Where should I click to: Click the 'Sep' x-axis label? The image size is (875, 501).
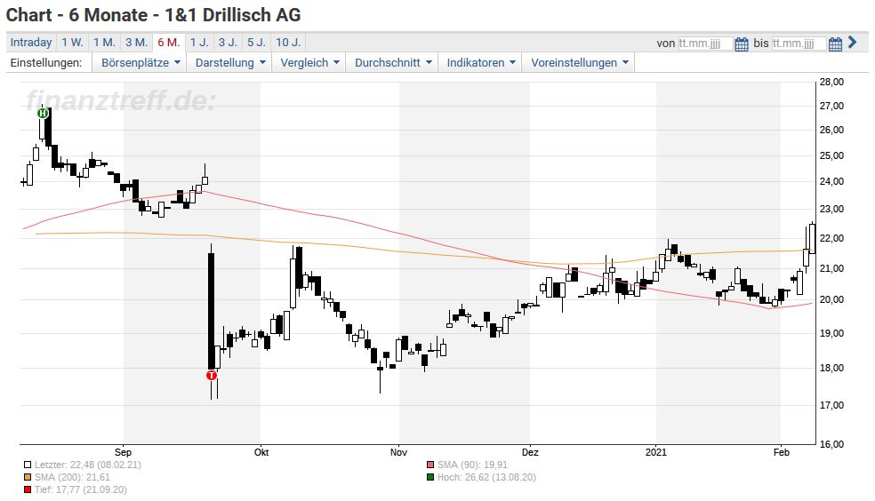124,452
